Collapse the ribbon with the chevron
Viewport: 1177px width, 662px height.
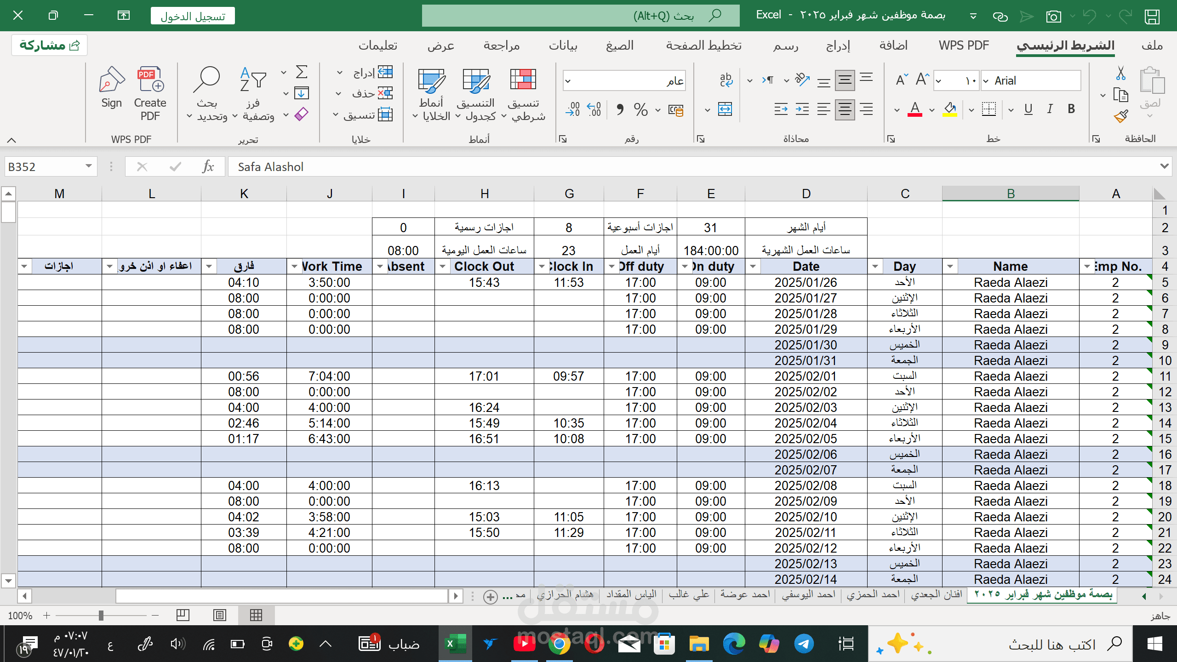click(x=11, y=140)
